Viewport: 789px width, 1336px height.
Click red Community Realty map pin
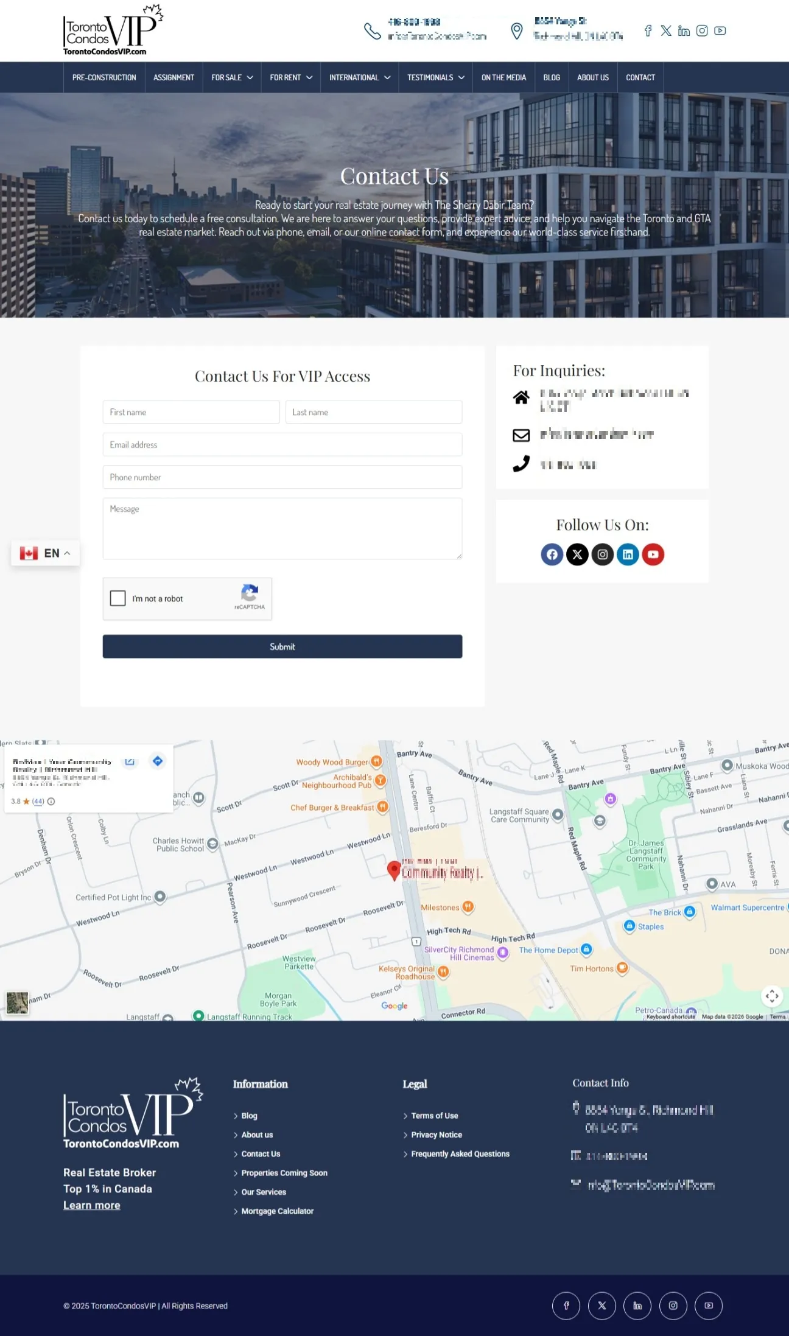pyautogui.click(x=394, y=870)
